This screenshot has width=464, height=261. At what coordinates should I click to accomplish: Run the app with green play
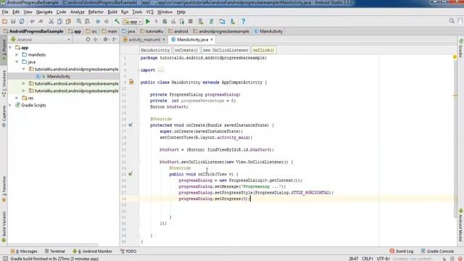pyautogui.click(x=148, y=21)
